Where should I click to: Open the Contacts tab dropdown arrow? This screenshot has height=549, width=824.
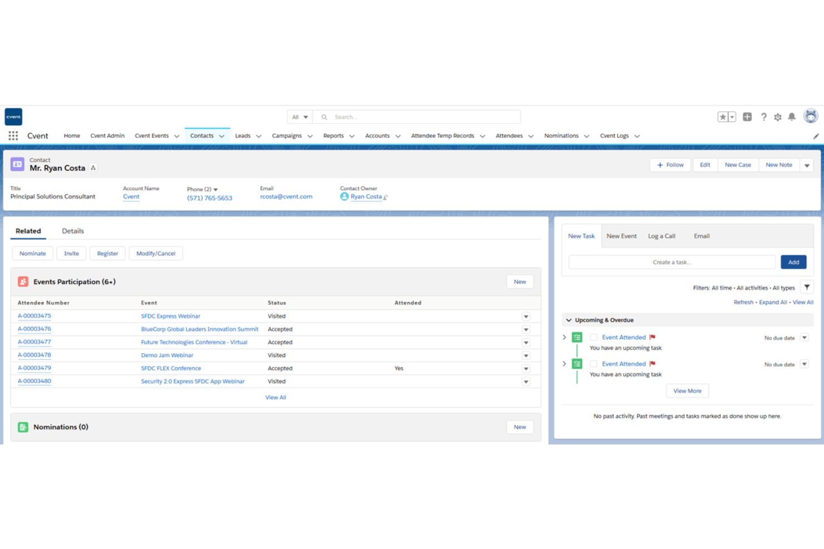point(221,135)
